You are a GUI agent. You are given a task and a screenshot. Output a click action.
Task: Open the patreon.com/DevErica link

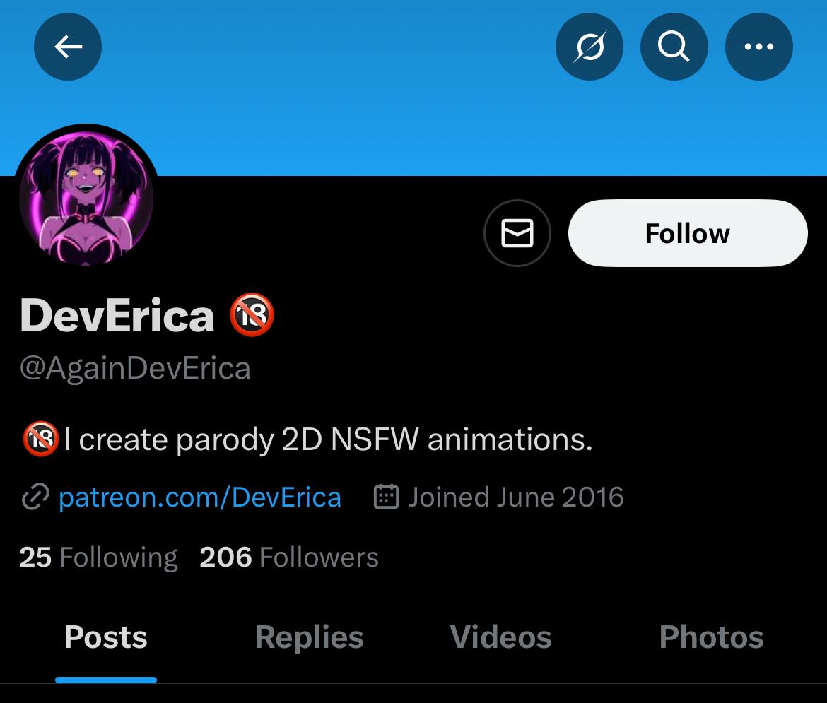point(199,497)
